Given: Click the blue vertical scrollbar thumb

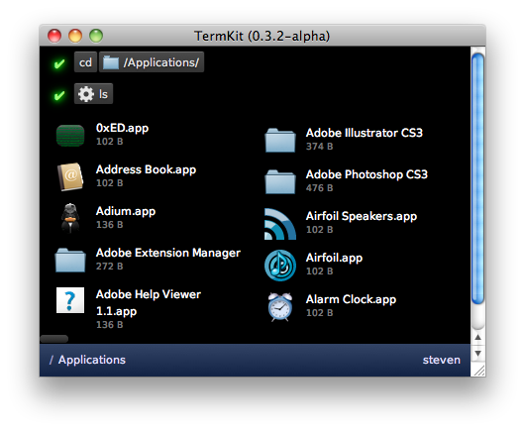Looking at the screenshot, I should tap(477, 178).
